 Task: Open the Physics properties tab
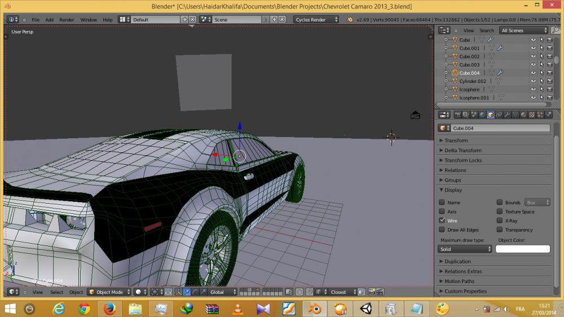click(x=549, y=115)
